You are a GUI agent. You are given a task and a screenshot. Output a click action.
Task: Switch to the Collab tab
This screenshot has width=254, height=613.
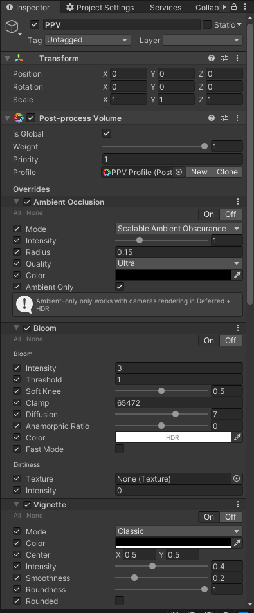pos(207,7)
